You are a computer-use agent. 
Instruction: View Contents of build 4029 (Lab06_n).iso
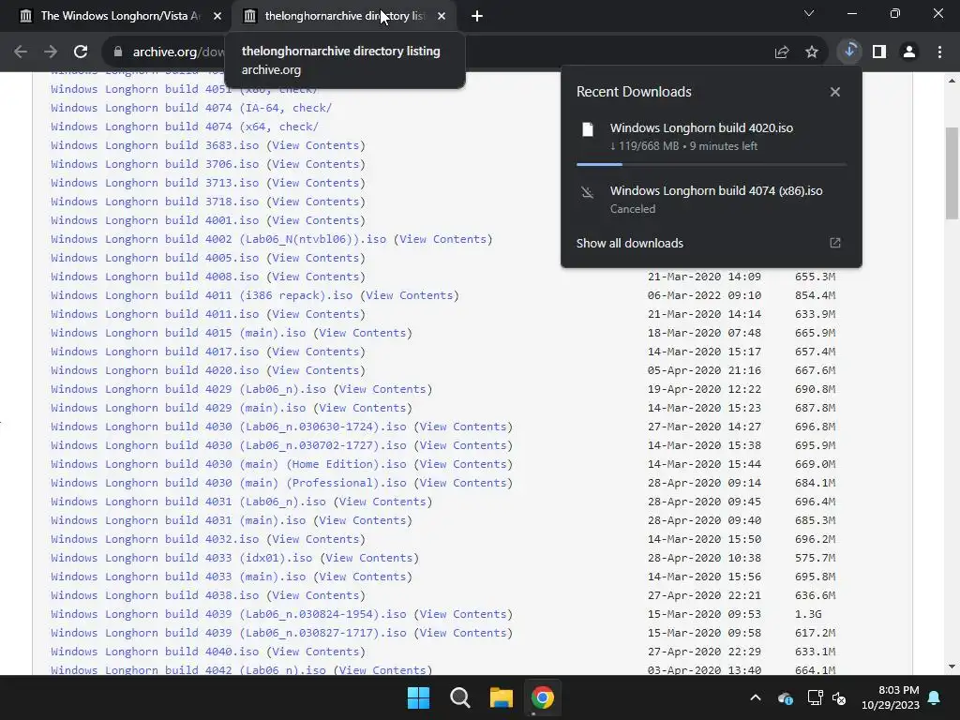[382, 389]
